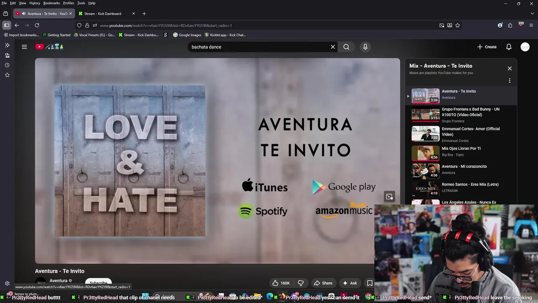Open the Tools menu

pos(81,3)
